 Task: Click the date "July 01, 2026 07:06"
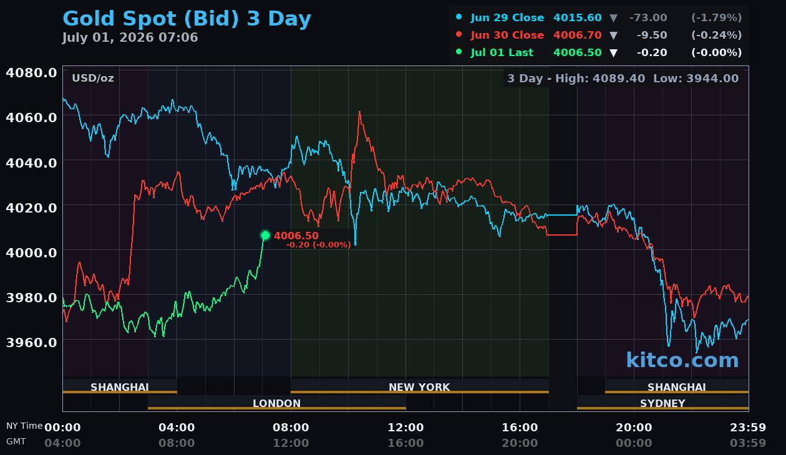tap(130, 38)
